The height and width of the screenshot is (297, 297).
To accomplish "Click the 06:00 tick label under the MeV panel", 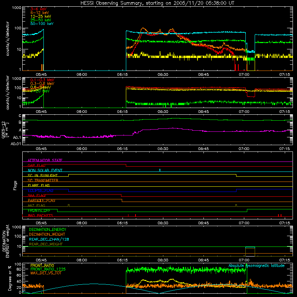I will tap(82, 112).
